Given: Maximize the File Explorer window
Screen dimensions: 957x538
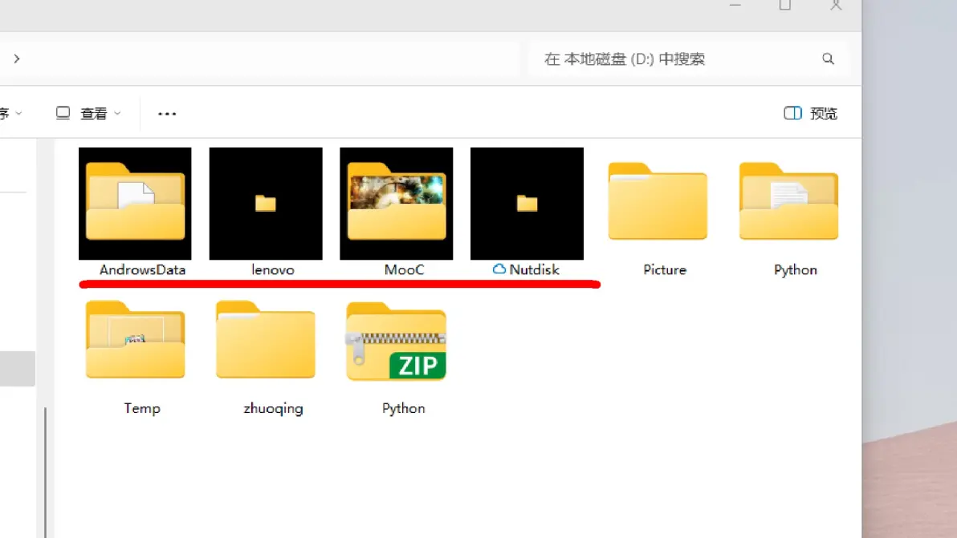Looking at the screenshot, I should 785,5.
